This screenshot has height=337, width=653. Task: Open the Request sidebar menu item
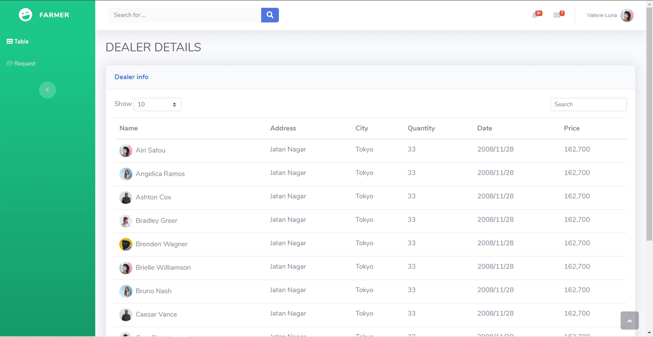(x=21, y=63)
